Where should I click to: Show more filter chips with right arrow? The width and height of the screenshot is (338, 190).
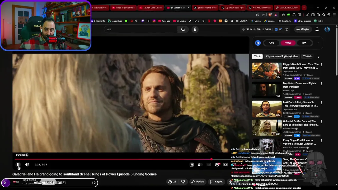(318, 56)
